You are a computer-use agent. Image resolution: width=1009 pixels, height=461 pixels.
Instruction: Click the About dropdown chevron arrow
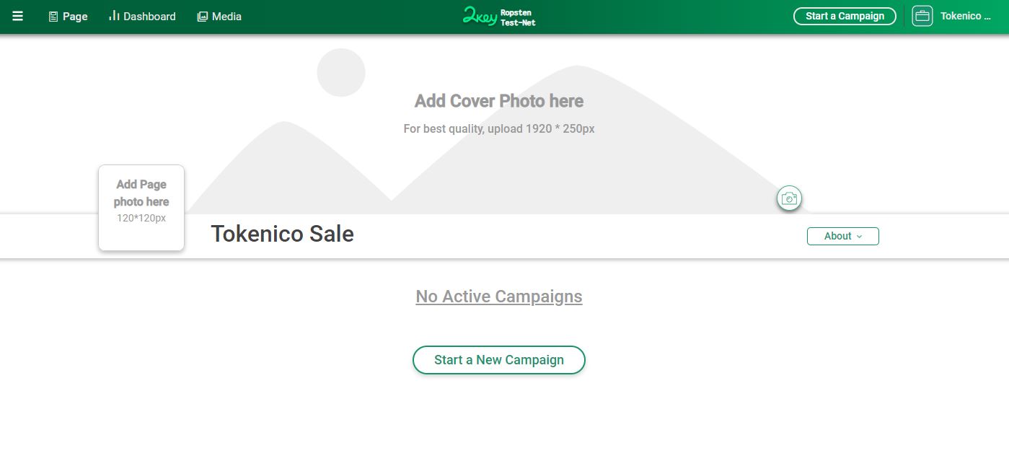pos(859,237)
